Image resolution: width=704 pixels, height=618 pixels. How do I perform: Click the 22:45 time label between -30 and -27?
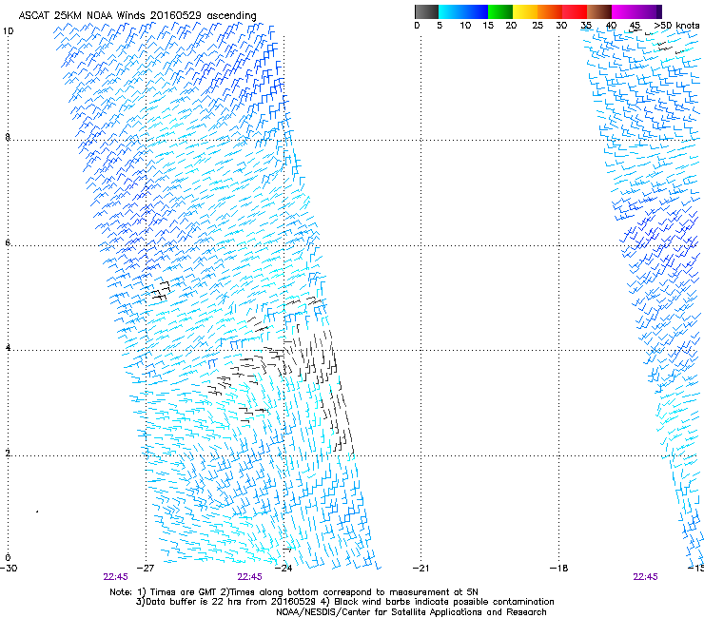115,577
